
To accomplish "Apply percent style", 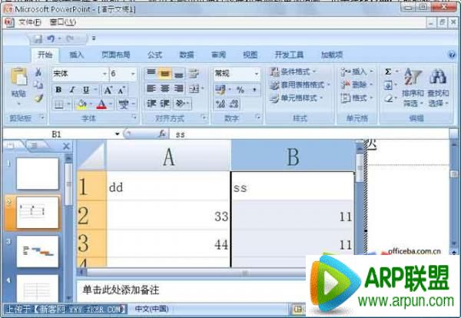I will coord(240,90).
